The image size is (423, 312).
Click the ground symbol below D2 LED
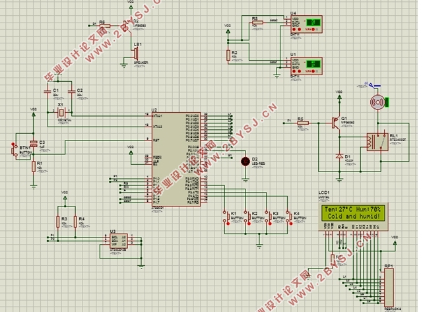point(245,179)
